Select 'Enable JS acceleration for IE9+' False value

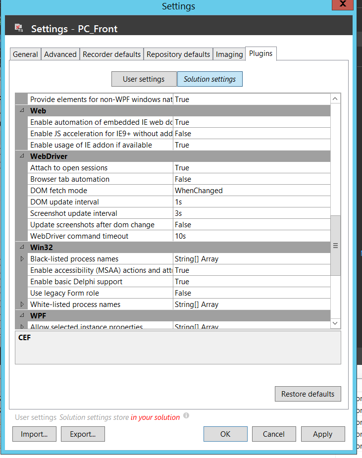coord(252,134)
